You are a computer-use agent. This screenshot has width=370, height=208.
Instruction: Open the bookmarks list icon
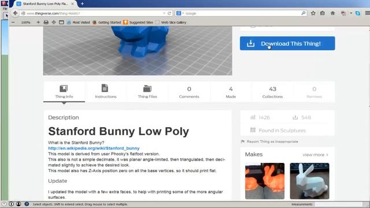[323, 13]
